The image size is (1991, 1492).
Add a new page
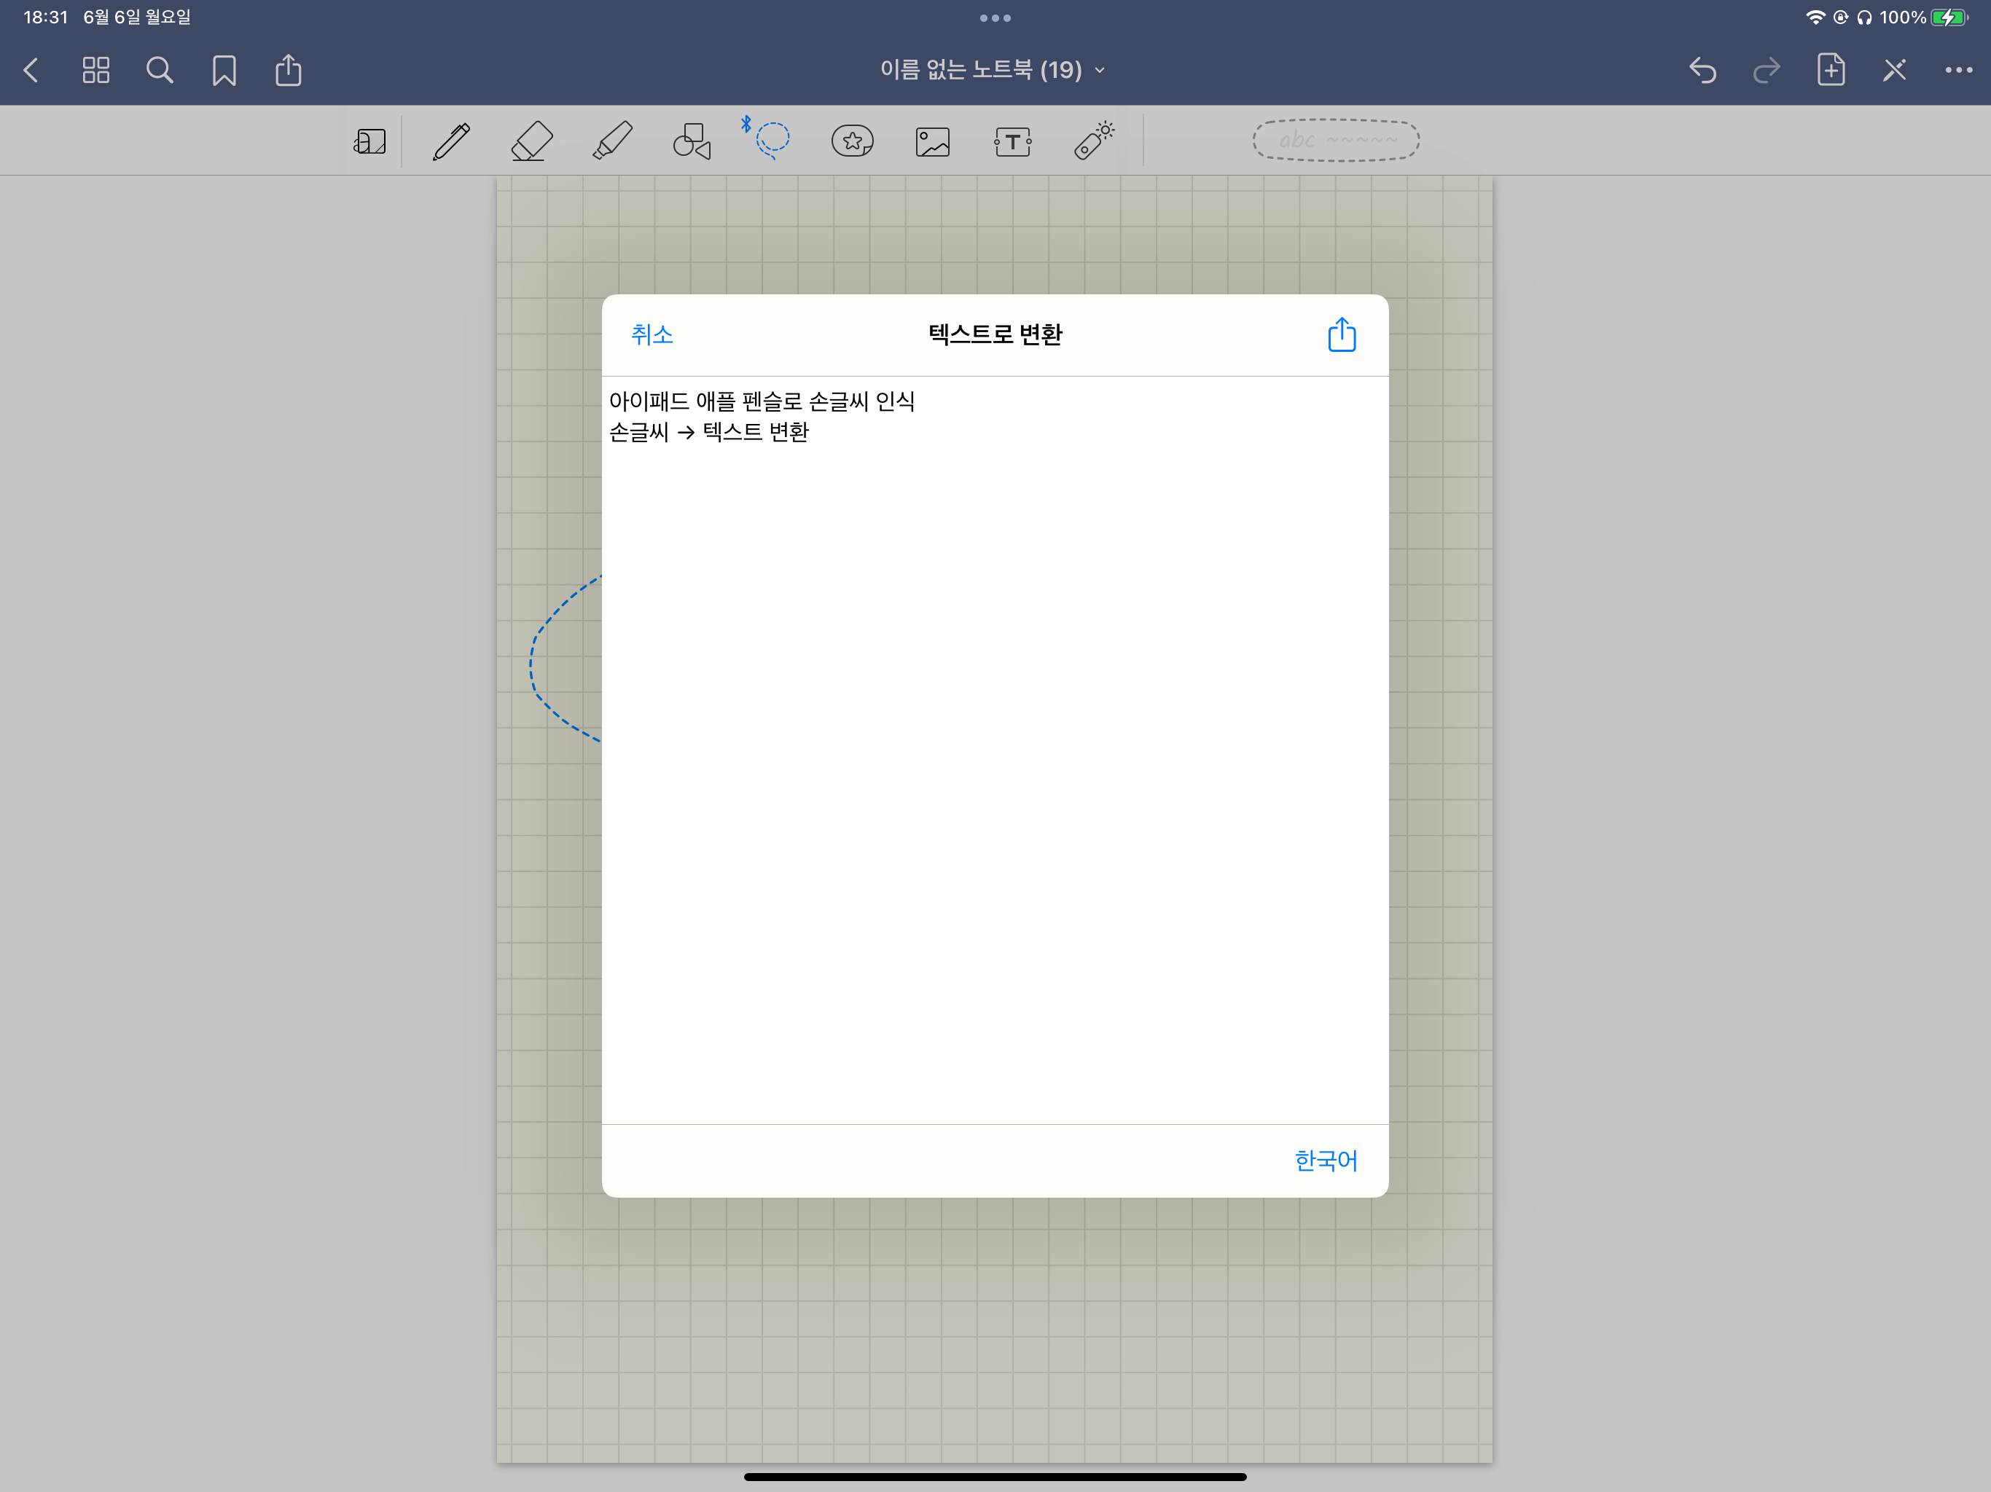tap(1831, 69)
